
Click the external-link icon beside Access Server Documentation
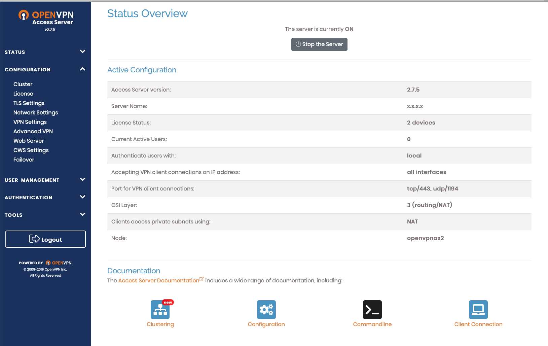(x=202, y=279)
